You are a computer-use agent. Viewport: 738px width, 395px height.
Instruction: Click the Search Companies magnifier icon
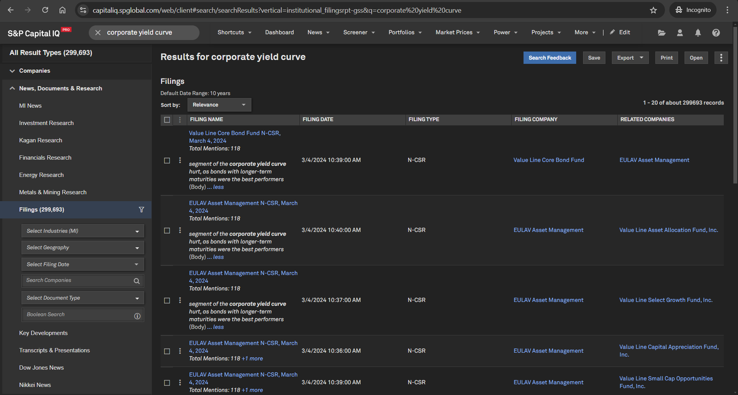click(x=136, y=281)
